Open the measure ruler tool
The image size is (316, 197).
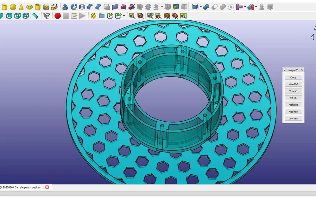[x=35, y=16]
